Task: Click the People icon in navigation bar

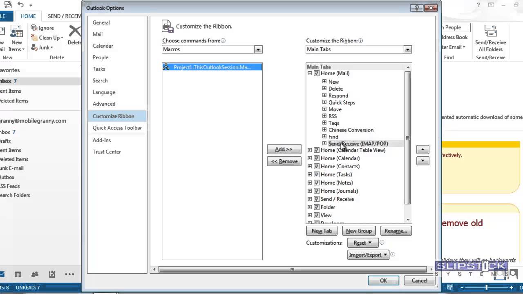Action: click(35, 274)
